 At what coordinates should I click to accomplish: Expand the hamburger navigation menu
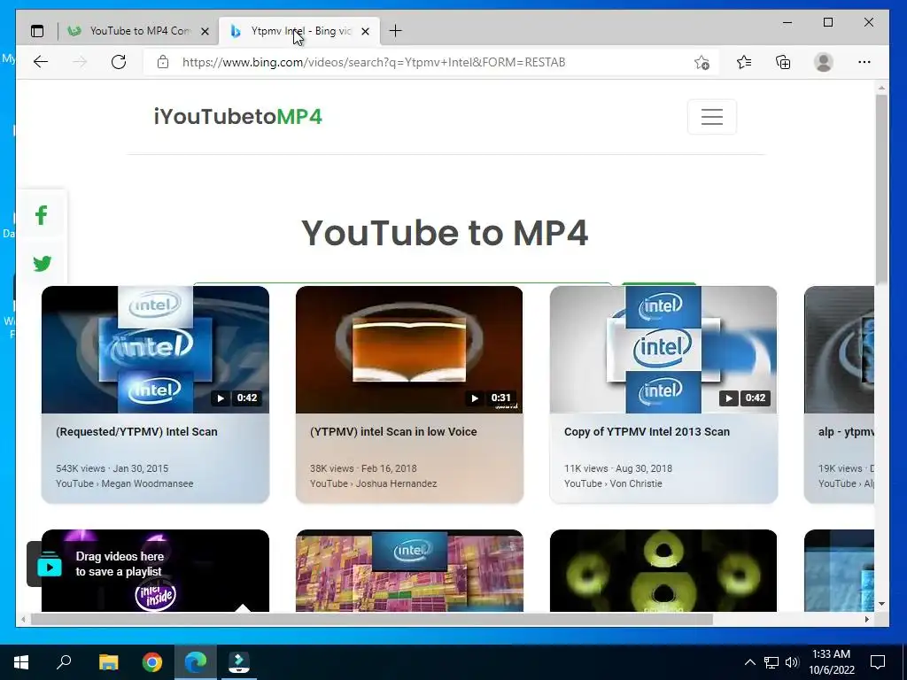click(712, 117)
